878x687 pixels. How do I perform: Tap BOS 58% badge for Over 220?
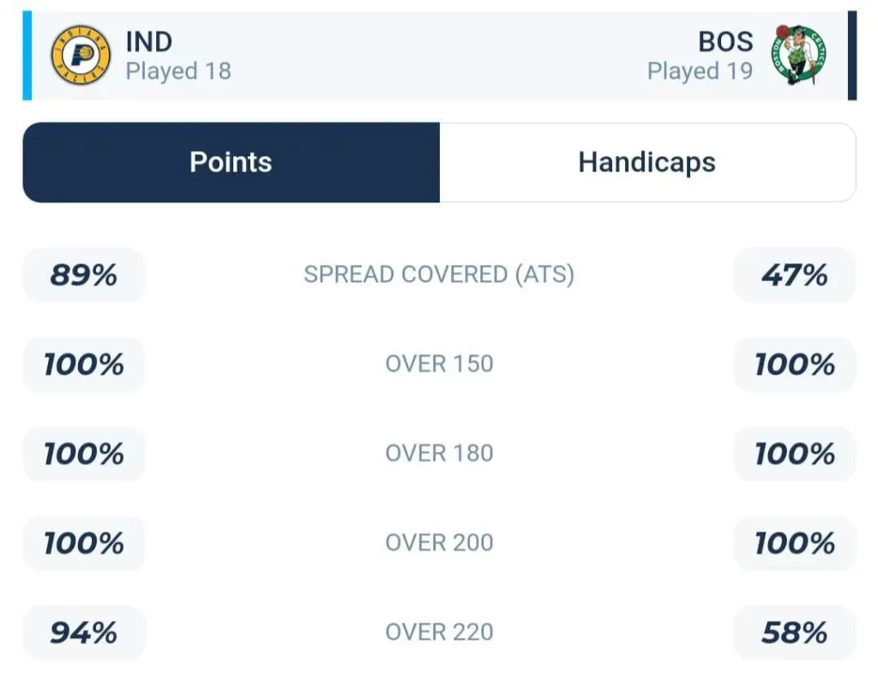[x=795, y=633]
